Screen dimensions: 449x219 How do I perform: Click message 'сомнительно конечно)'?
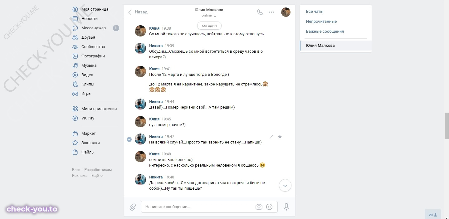[171, 160]
